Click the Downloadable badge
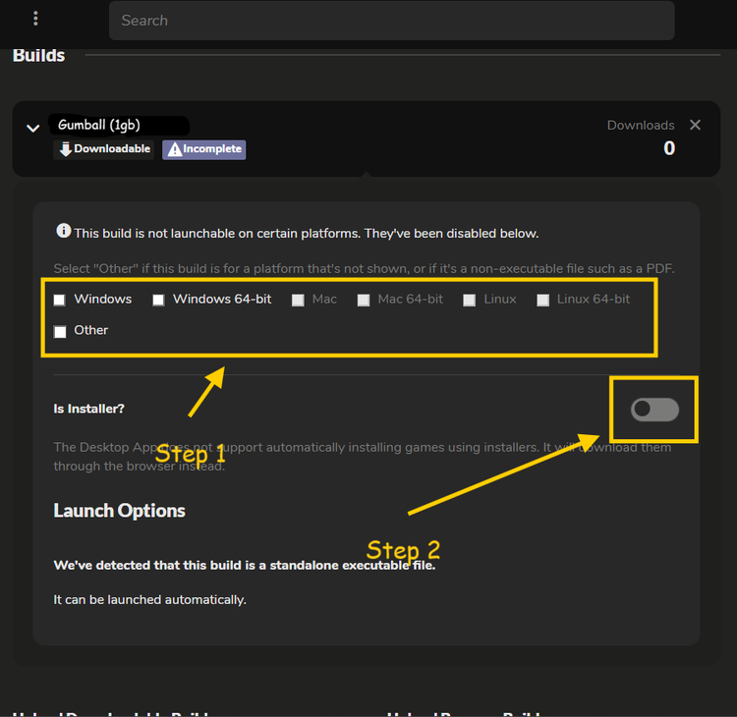Screen dimensions: 737x717 click(104, 149)
